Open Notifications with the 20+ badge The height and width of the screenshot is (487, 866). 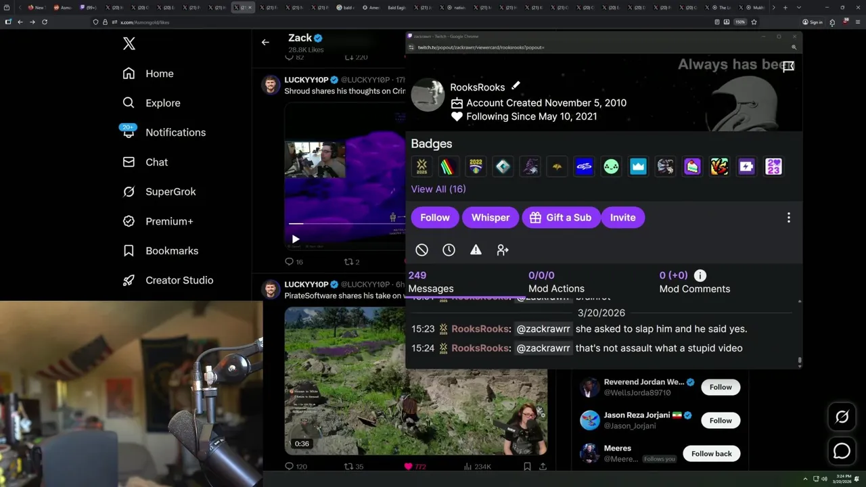click(x=164, y=132)
